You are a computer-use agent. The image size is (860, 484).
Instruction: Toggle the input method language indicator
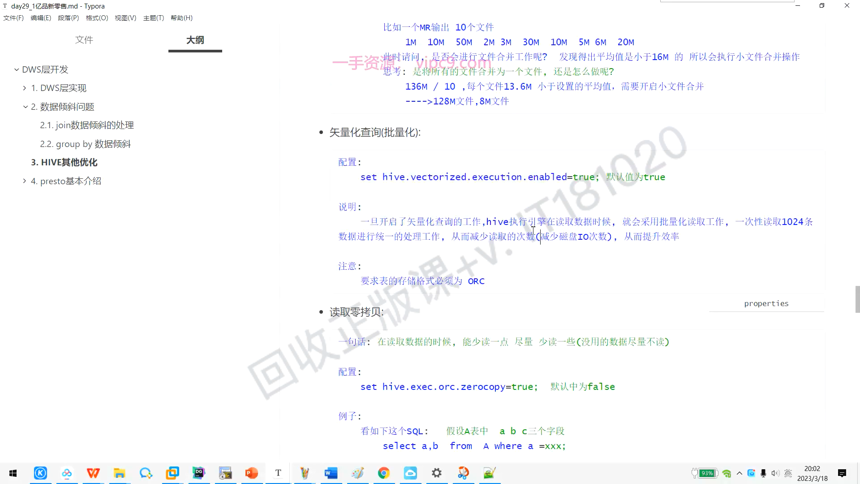tap(788, 473)
